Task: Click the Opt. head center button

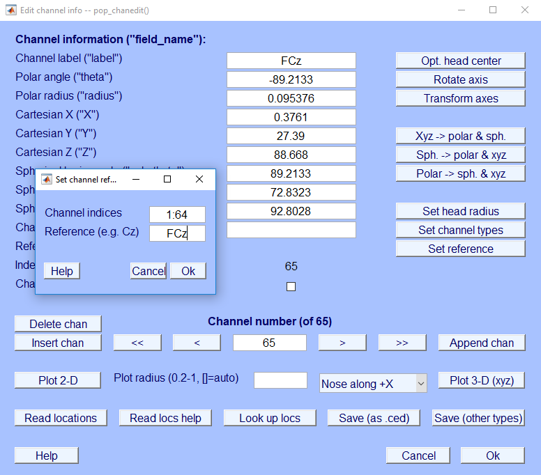Action: (460, 61)
